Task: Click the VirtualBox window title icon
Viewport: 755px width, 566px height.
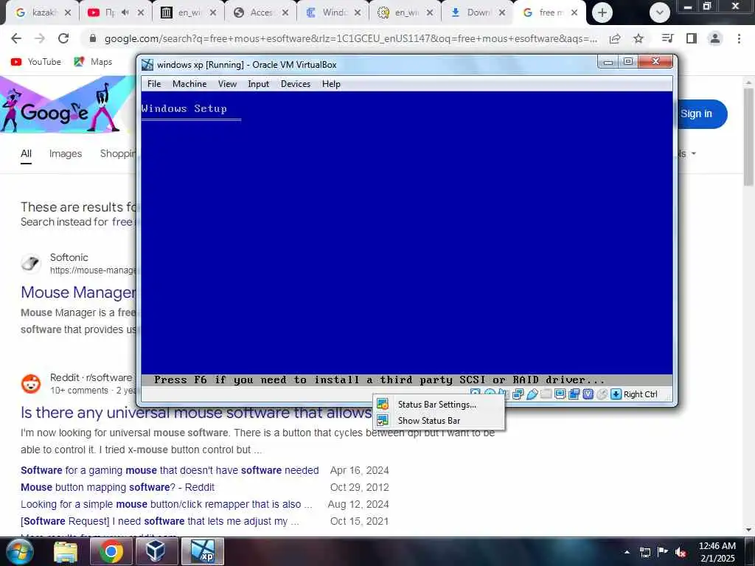Action: click(x=147, y=65)
